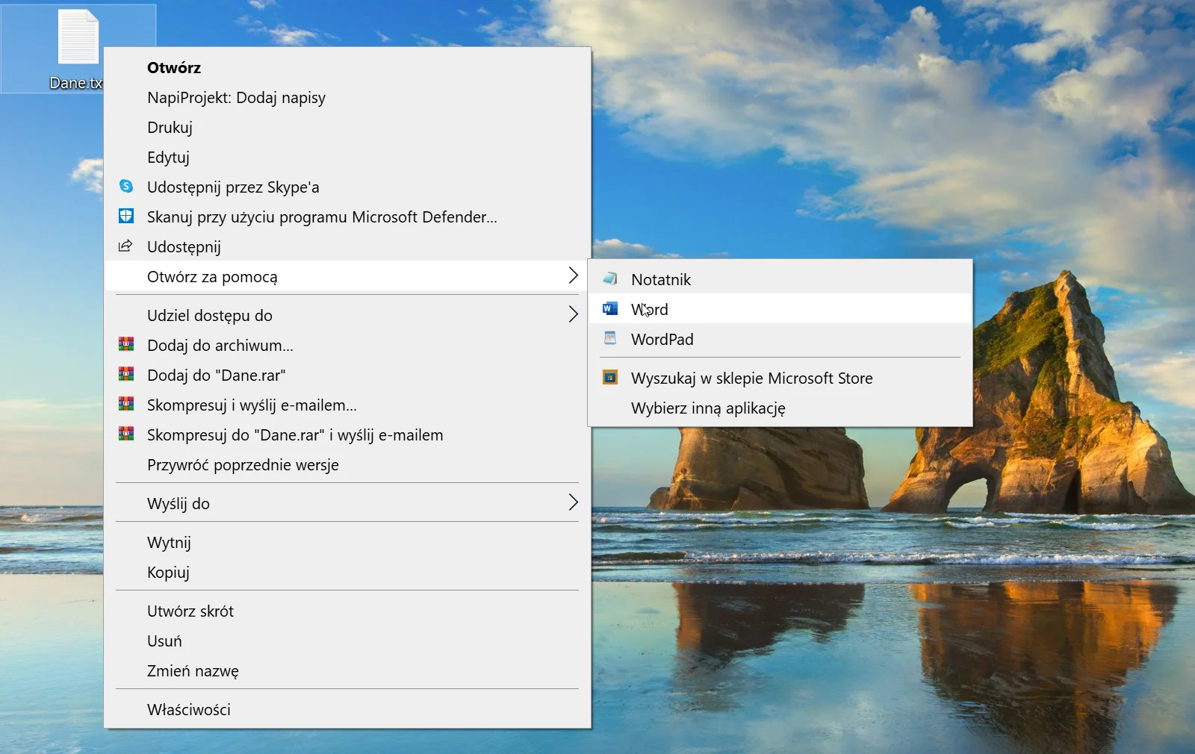Click the share icon next to Udostępnij
This screenshot has width=1195, height=754.
point(126,246)
